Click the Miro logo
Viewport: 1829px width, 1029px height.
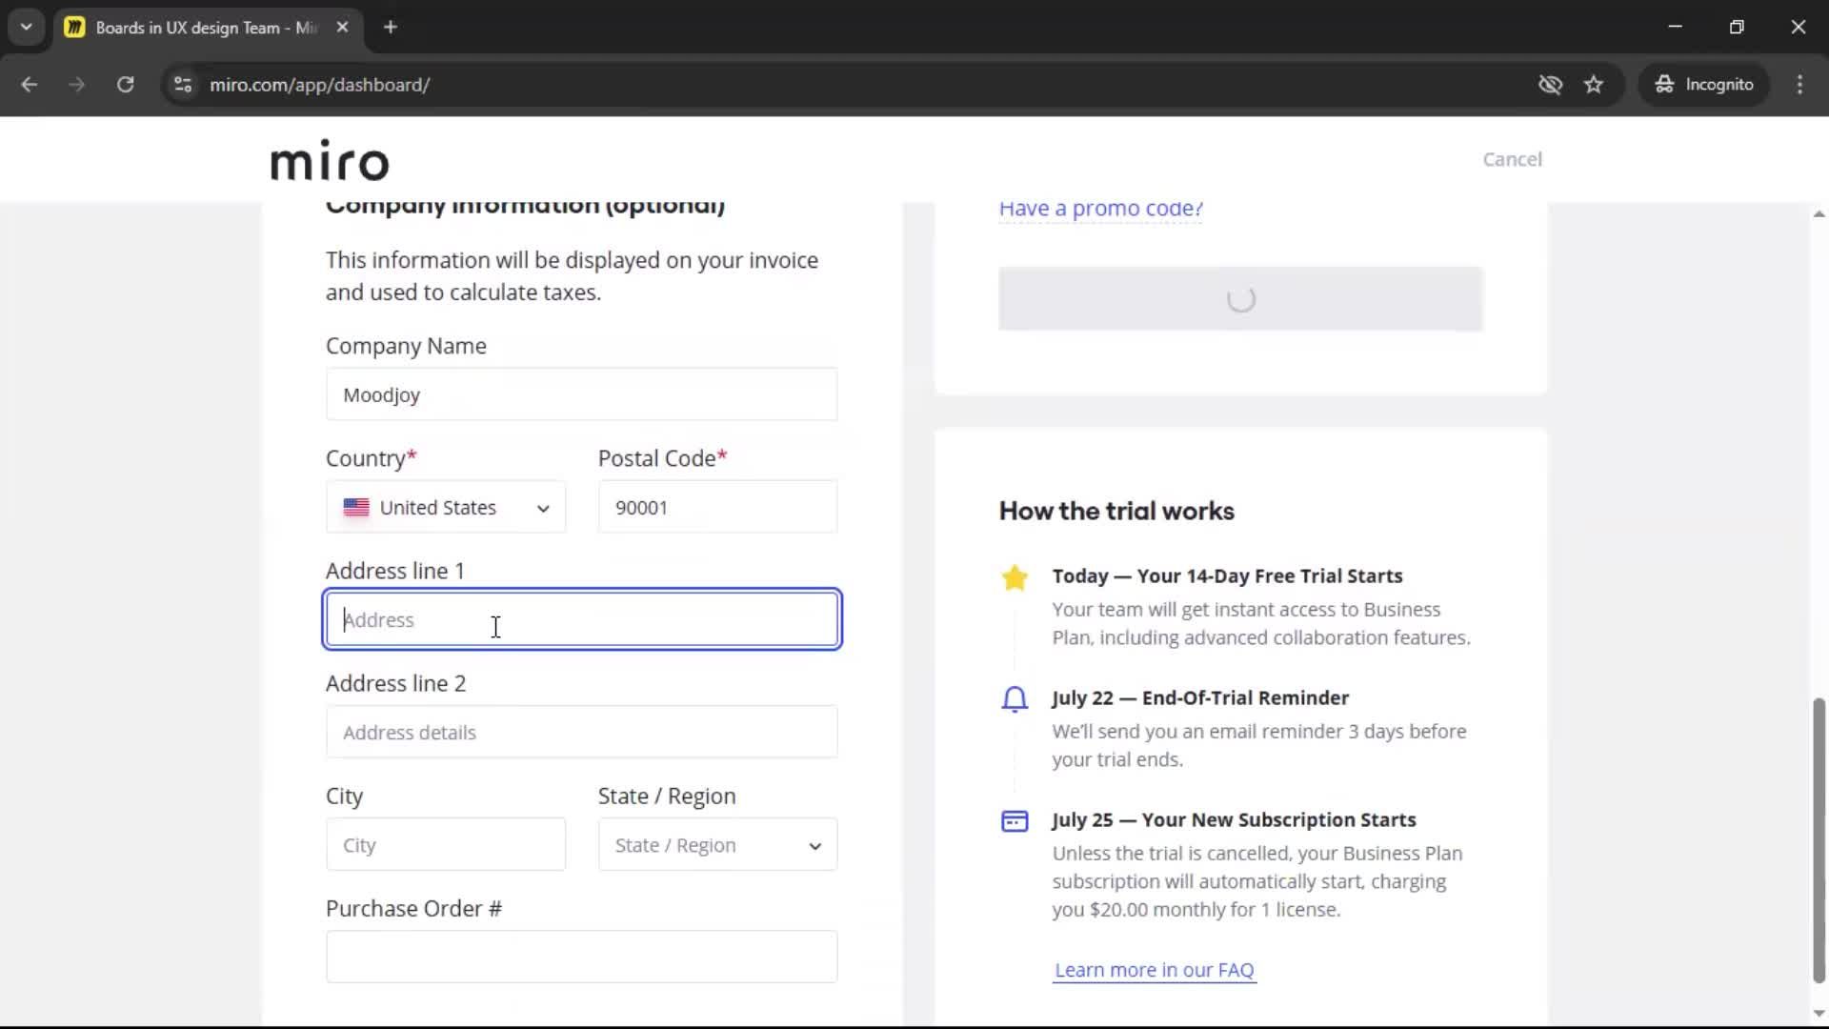330,160
